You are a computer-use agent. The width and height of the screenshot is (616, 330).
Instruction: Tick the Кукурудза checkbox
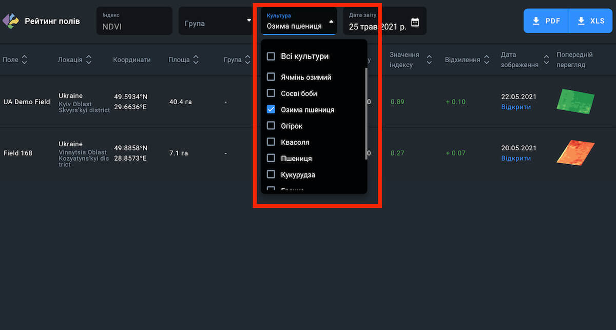271,175
